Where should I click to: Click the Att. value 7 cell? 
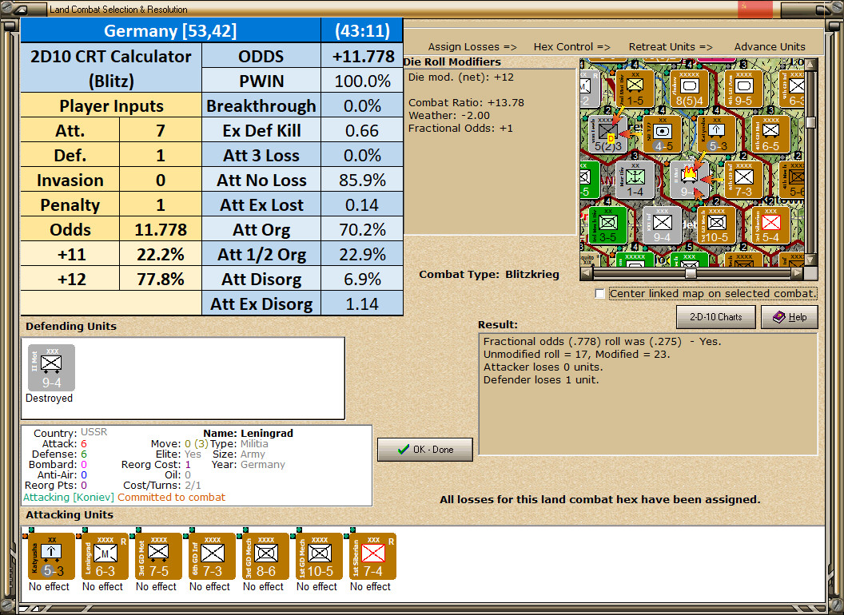(x=161, y=131)
